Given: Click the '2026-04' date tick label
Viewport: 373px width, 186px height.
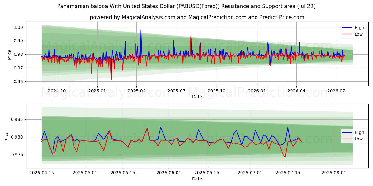Looking at the screenshot, I should tap(296, 91).
